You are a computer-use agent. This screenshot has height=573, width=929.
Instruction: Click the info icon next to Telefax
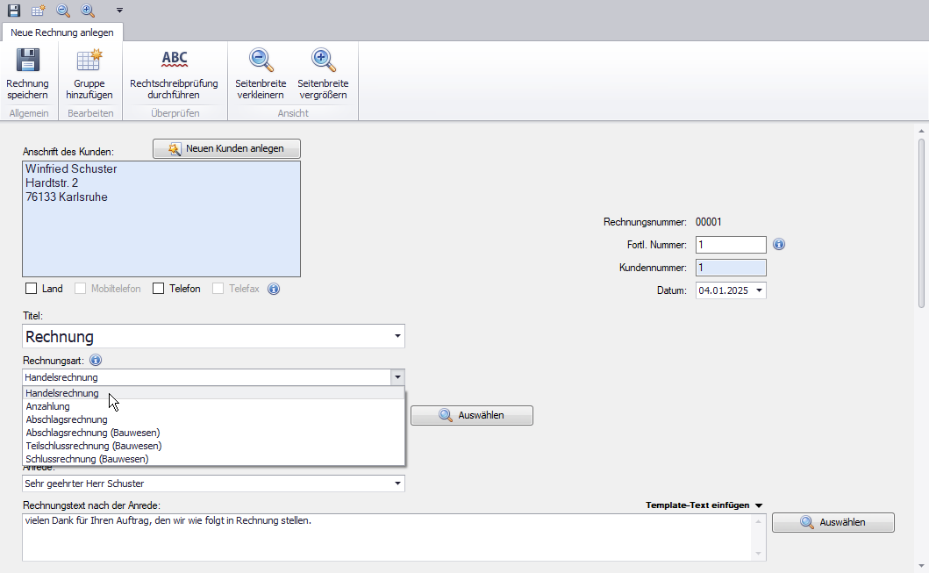point(274,290)
